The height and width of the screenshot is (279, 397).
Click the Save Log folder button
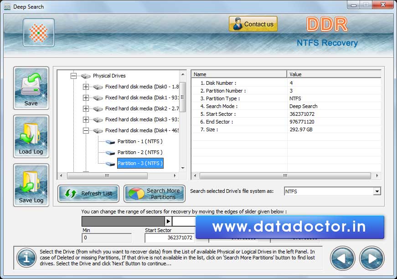(31, 185)
